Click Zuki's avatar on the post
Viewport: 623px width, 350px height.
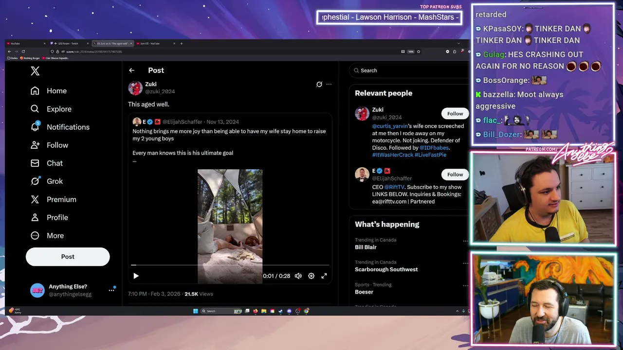coord(135,87)
